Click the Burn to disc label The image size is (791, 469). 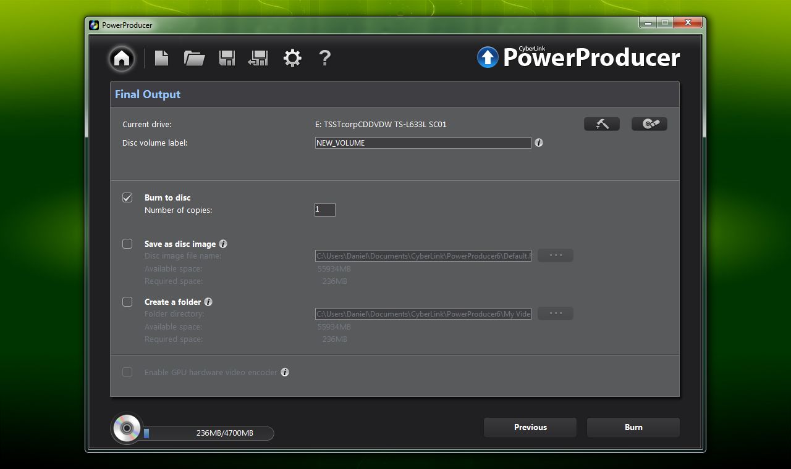coord(167,197)
